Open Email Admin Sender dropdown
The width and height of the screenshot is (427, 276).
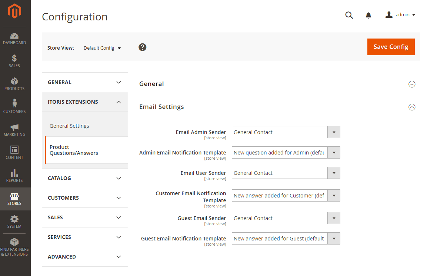pyautogui.click(x=286, y=132)
